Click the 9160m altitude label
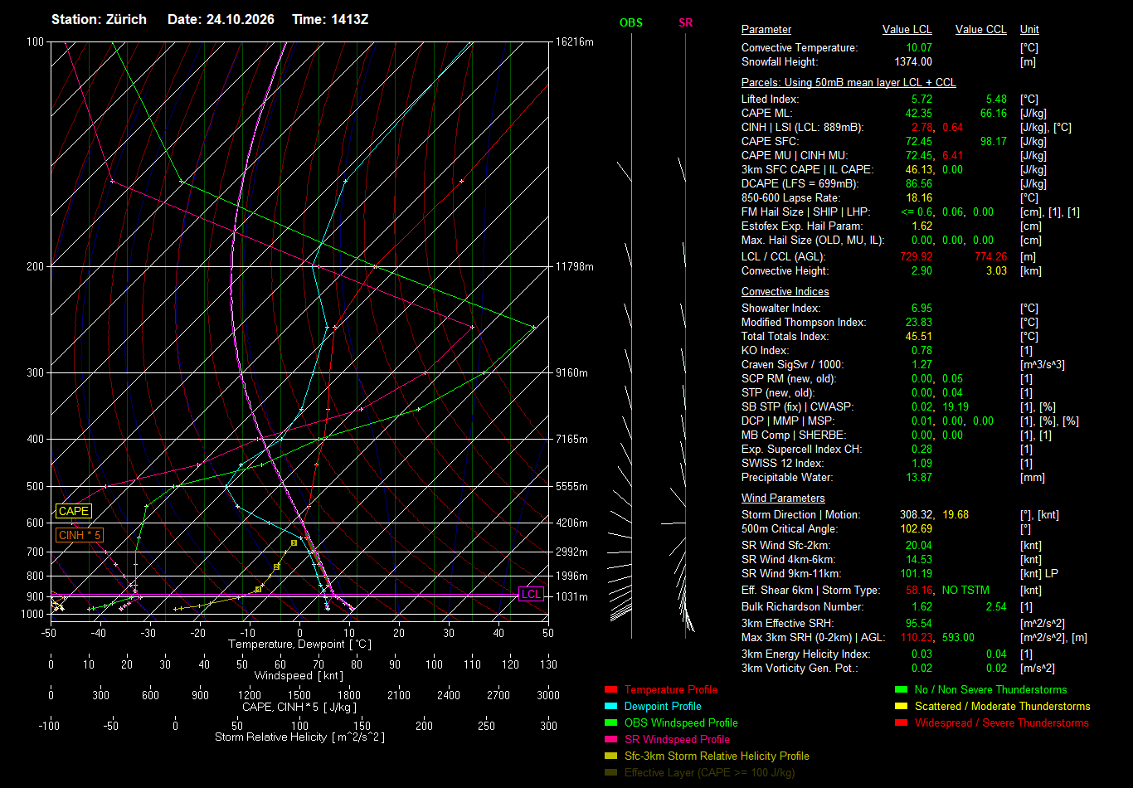Screen dimensions: 1133x788 (x=571, y=372)
